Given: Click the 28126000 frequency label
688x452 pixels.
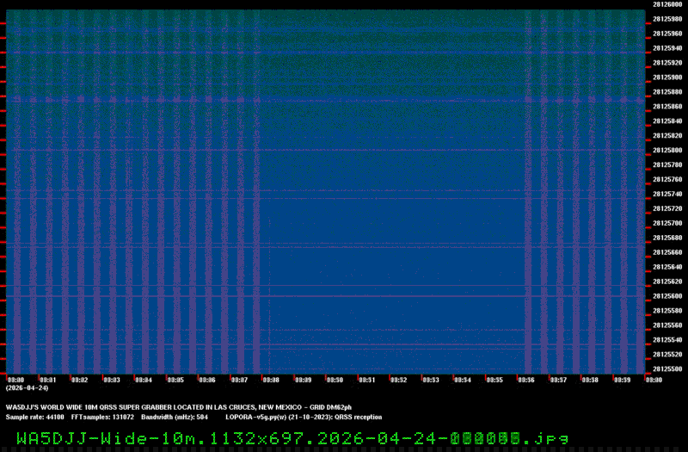Looking at the screenshot, I should 666,4.
